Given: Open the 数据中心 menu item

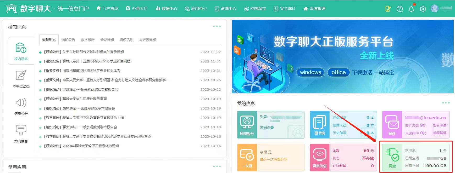Looking at the screenshot, I should pyautogui.click(x=166, y=9).
